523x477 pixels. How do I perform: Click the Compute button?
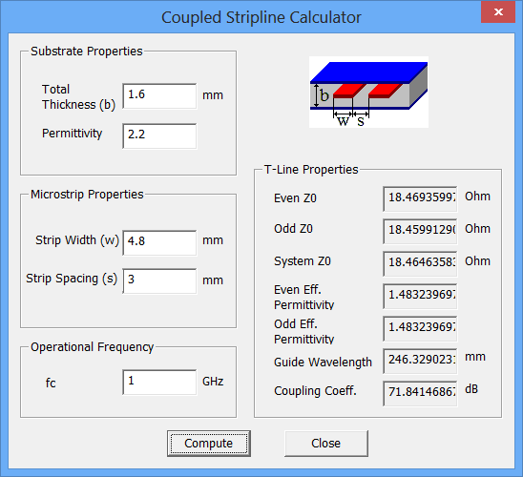click(x=209, y=444)
